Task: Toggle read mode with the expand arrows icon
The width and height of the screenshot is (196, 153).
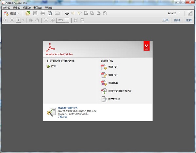Action: coord(190,13)
